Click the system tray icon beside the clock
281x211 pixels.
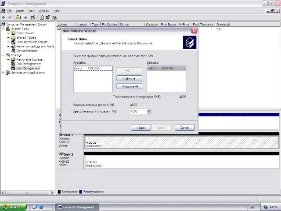(x=265, y=207)
